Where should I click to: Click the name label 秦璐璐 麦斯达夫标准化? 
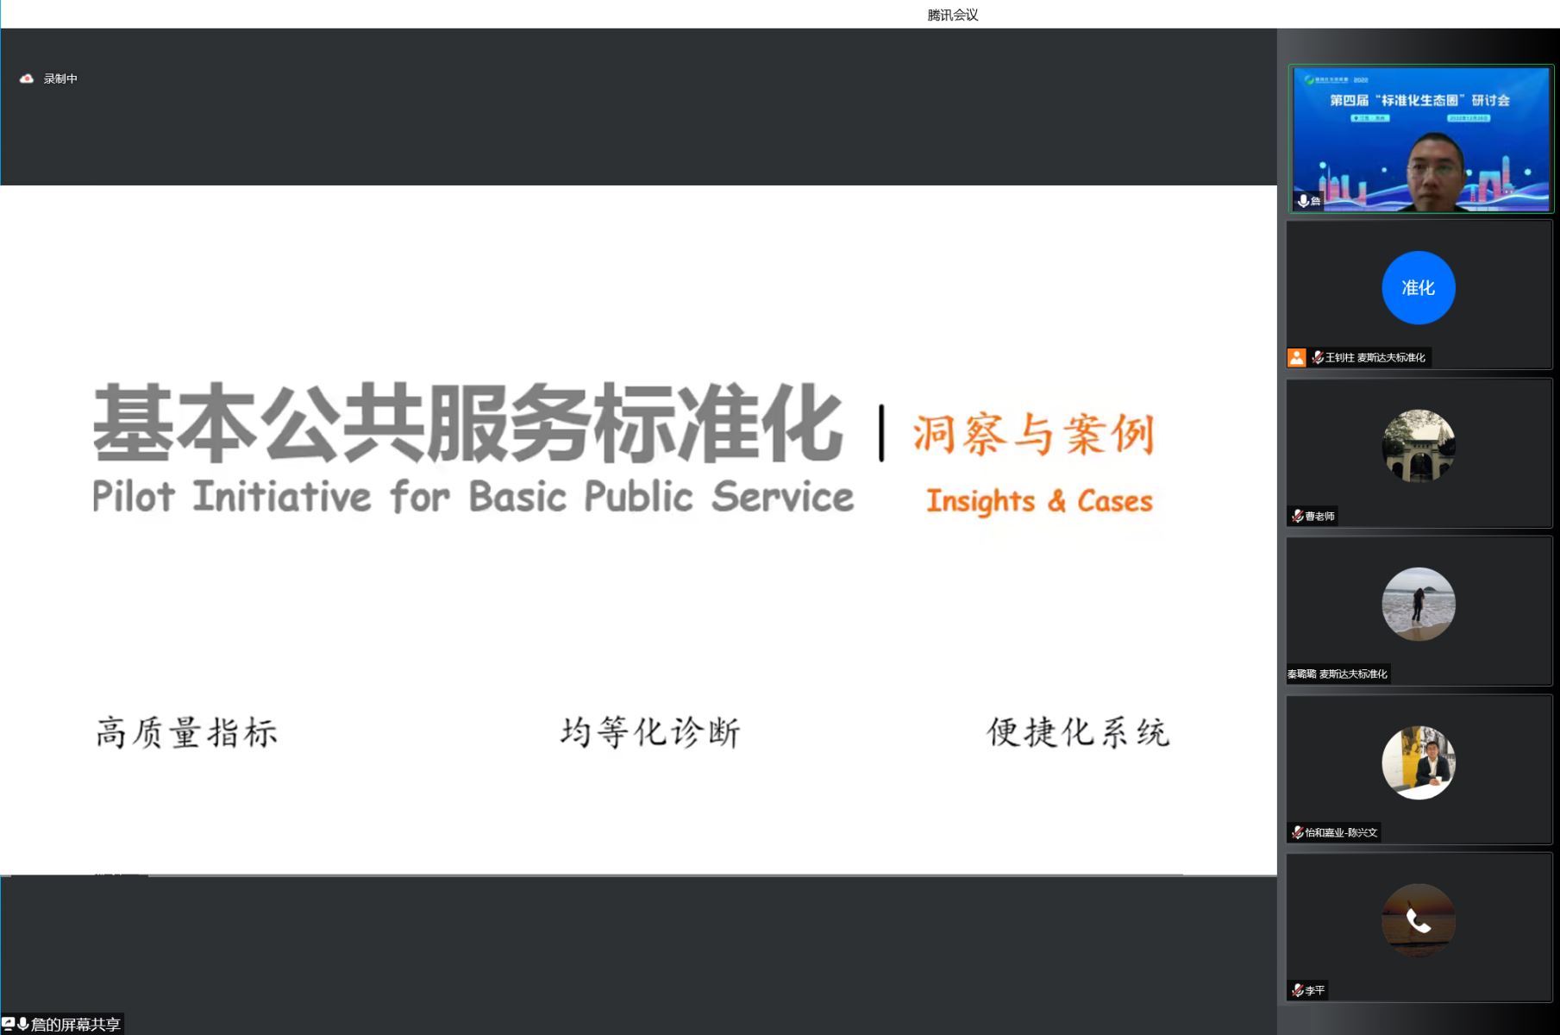point(1338,674)
